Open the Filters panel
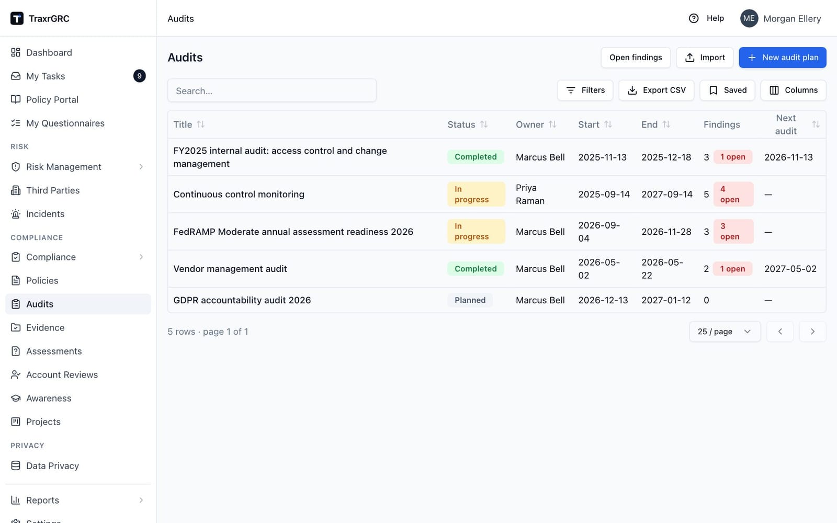Screen dimensions: 837x523 [585, 90]
